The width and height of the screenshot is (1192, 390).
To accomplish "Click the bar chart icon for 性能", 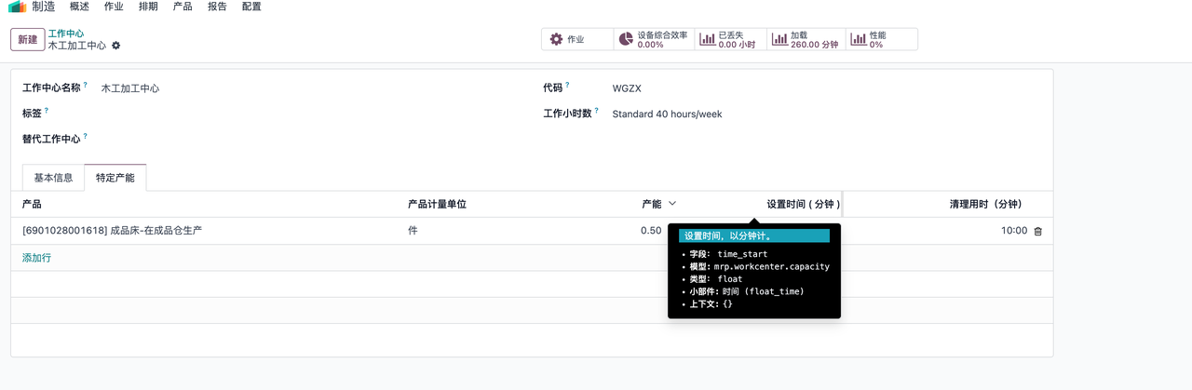I will (x=859, y=39).
